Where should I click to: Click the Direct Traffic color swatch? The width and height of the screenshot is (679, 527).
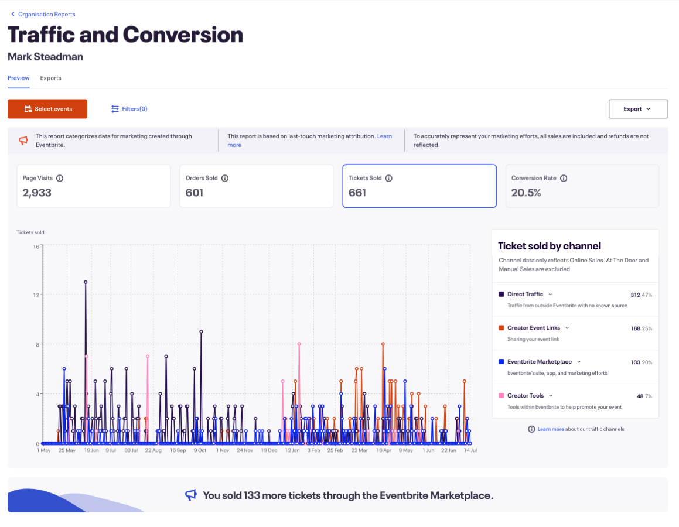coord(501,294)
